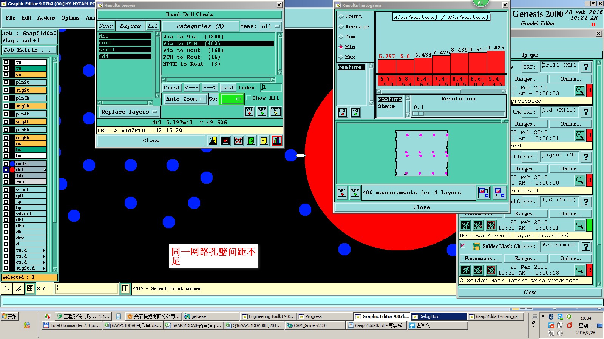The image size is (604, 339).
Task: Click the grid snap icon next to X Y
Action: (x=30, y=289)
